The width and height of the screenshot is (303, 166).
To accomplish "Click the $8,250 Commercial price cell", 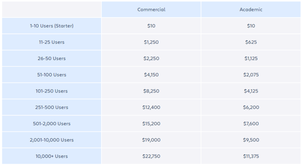I will (x=151, y=91).
